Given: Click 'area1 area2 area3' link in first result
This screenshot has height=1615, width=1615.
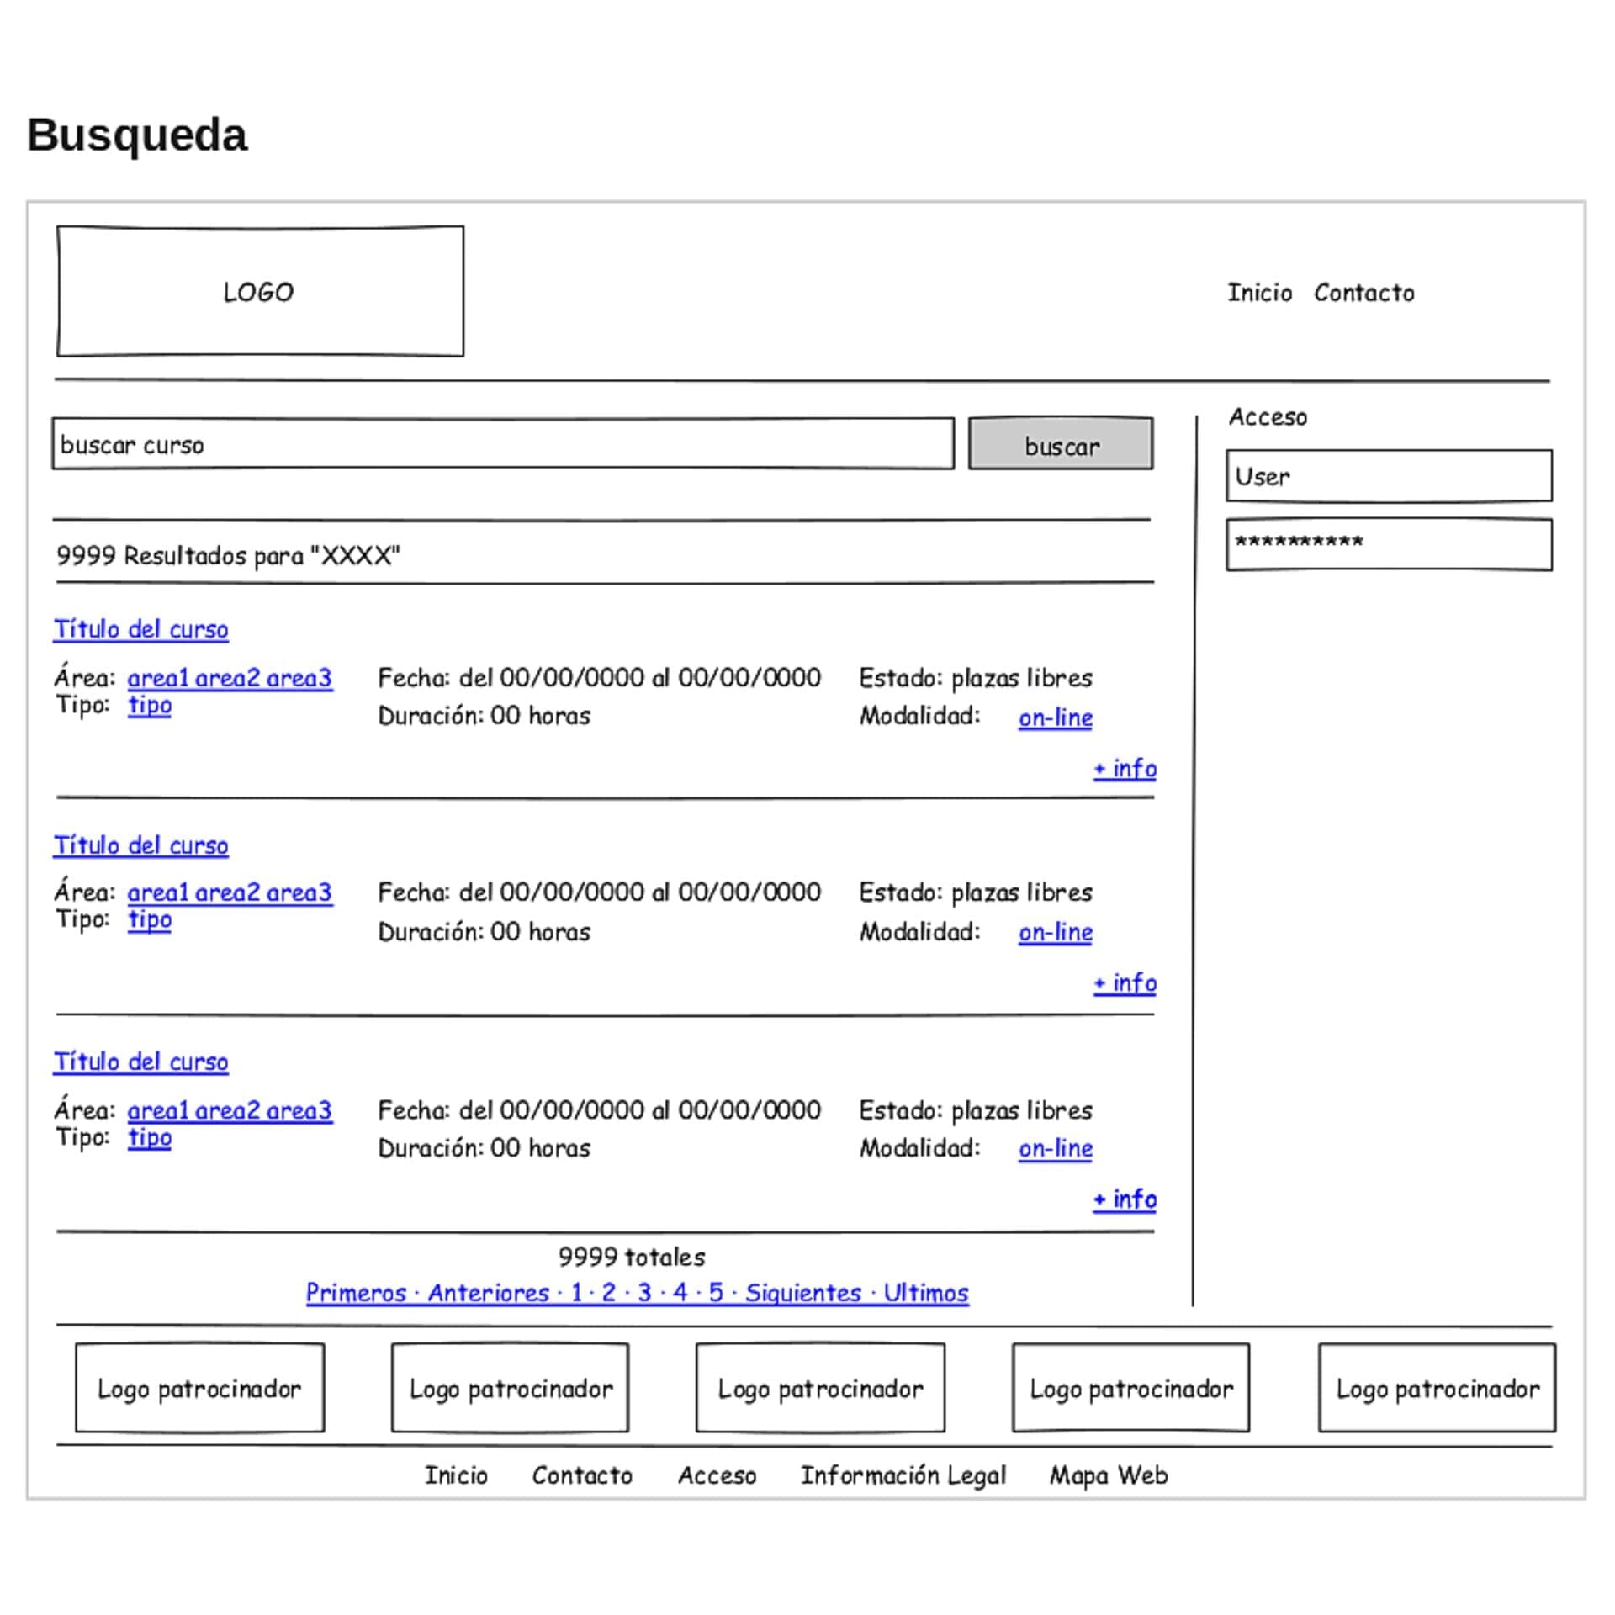Looking at the screenshot, I should [x=230, y=678].
